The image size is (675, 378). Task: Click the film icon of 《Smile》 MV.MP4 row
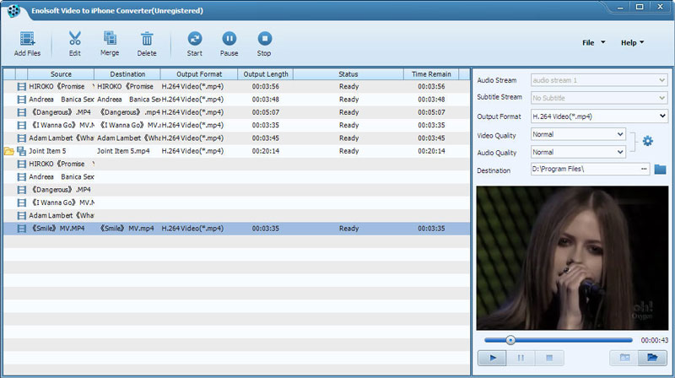(22, 229)
